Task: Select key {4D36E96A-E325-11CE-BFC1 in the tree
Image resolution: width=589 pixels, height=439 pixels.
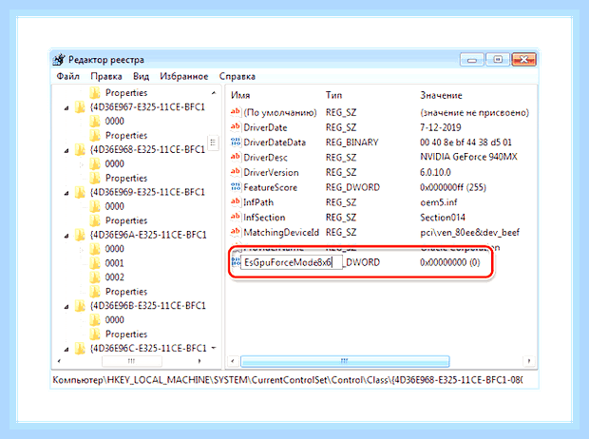Action: pyautogui.click(x=148, y=235)
